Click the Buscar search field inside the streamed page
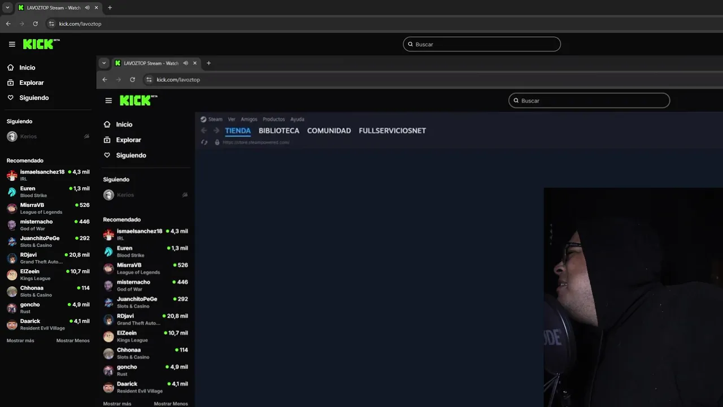723x407 pixels. point(589,101)
